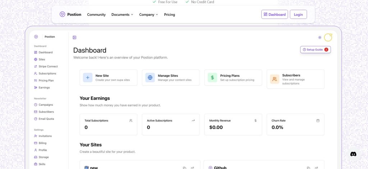
Task: Expand the Documents dropdown menu
Action: pos(122,14)
